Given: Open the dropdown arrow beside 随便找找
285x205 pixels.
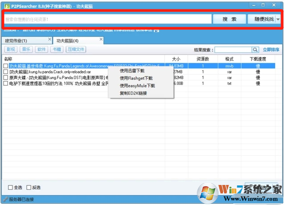Looking at the screenshot, I should point(278,19).
